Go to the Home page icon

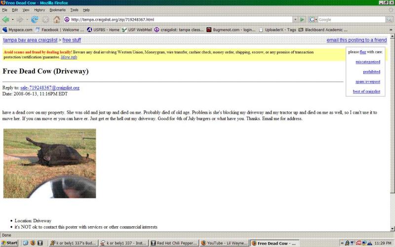pos(57,20)
